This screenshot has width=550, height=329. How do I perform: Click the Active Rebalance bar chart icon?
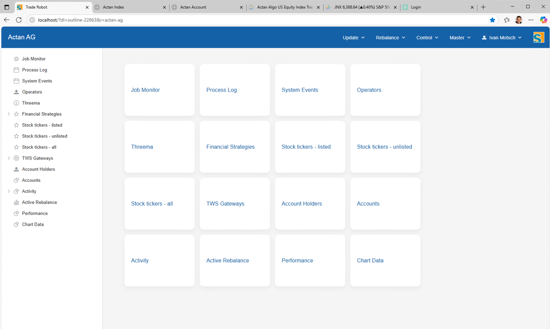tap(16, 202)
